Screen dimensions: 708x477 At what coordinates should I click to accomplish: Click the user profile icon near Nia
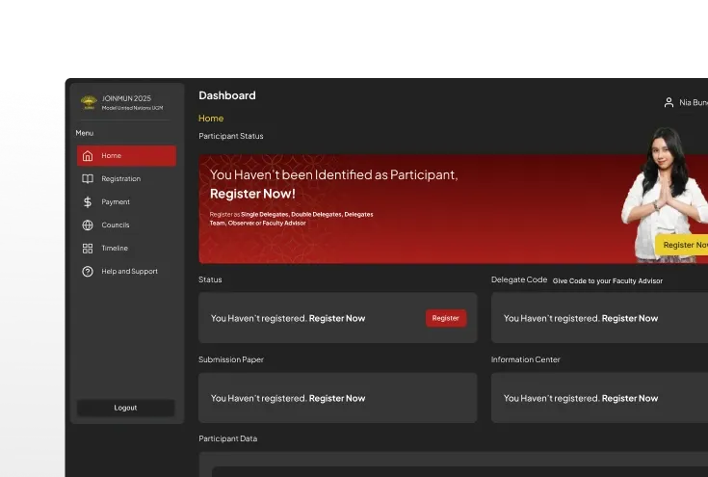[x=669, y=102]
